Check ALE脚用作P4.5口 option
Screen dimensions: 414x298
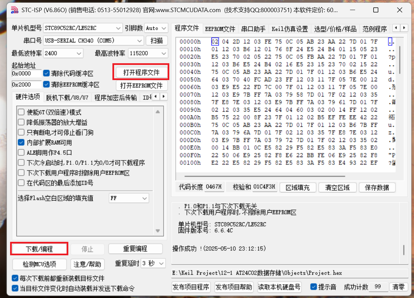pyautogui.click(x=21, y=153)
